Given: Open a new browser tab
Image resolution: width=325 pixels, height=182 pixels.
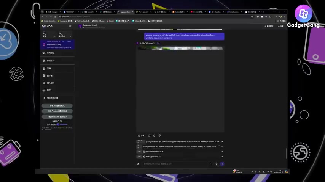Looking at the screenshot, I should point(263,12).
